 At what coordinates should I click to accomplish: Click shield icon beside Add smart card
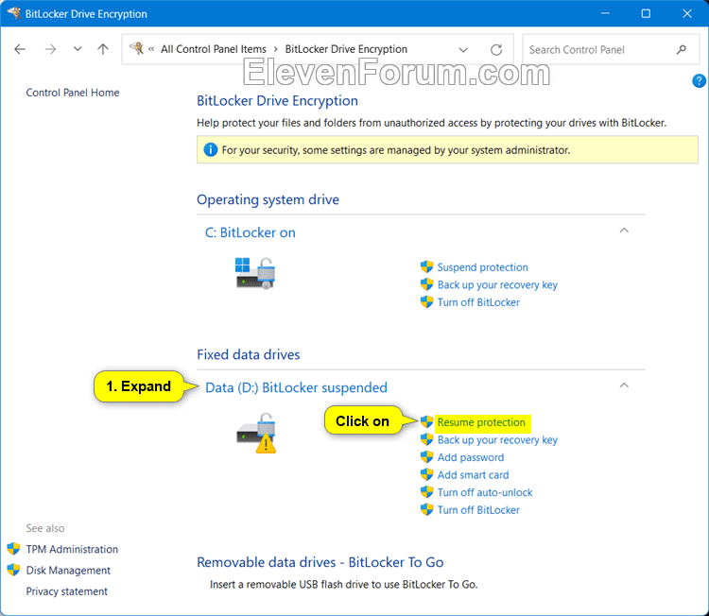(426, 474)
